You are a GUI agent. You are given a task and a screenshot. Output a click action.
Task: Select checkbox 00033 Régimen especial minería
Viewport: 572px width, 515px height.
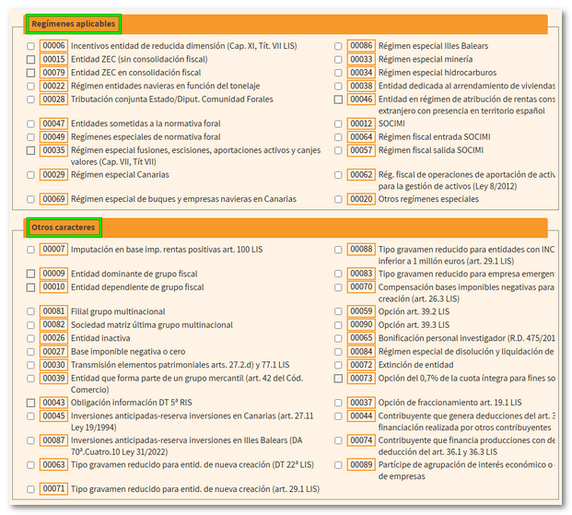point(338,59)
